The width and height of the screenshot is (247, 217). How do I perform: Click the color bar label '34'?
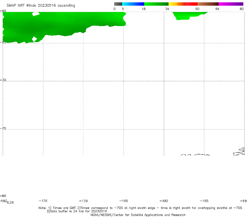[x=167, y=9]
